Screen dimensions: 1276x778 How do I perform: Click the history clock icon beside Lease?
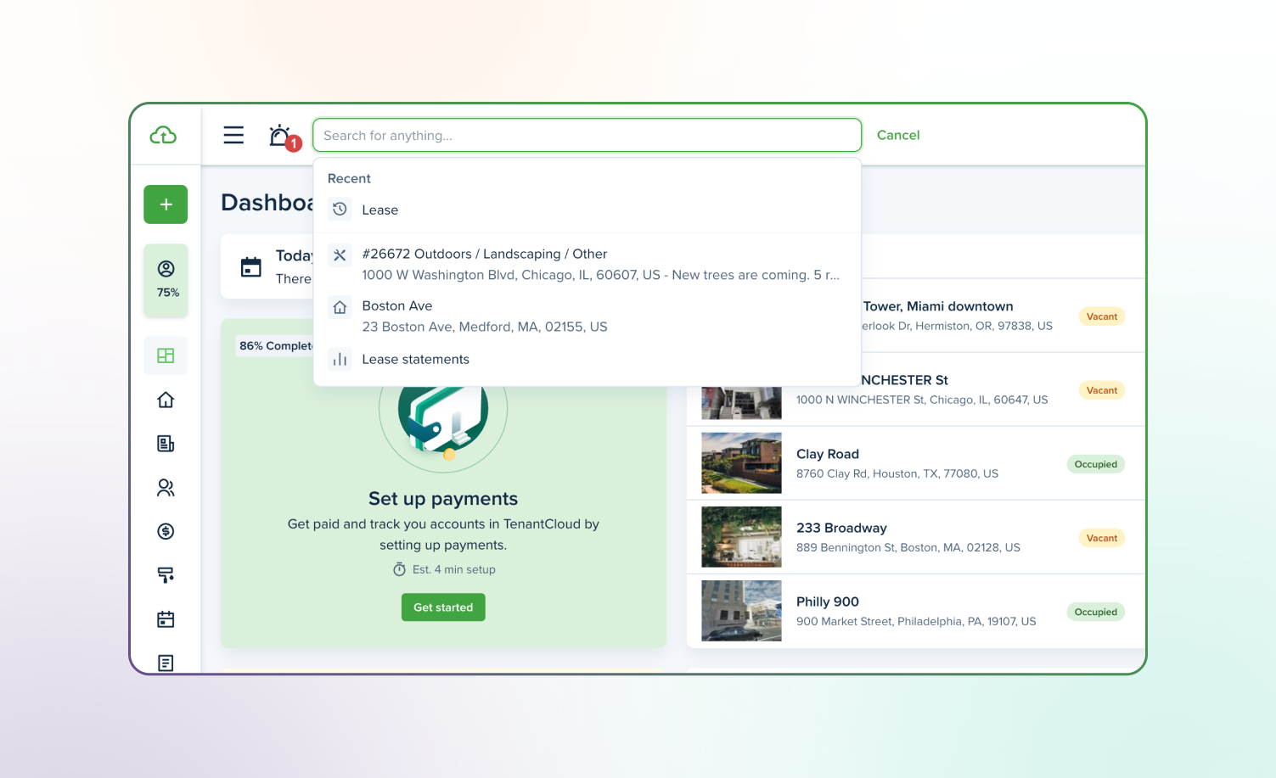(340, 210)
